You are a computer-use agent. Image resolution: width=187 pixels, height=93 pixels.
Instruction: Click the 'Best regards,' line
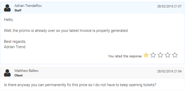click(x=15, y=42)
